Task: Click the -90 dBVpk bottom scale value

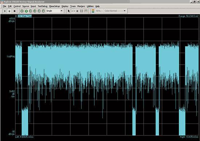Action: pyautogui.click(x=12, y=133)
